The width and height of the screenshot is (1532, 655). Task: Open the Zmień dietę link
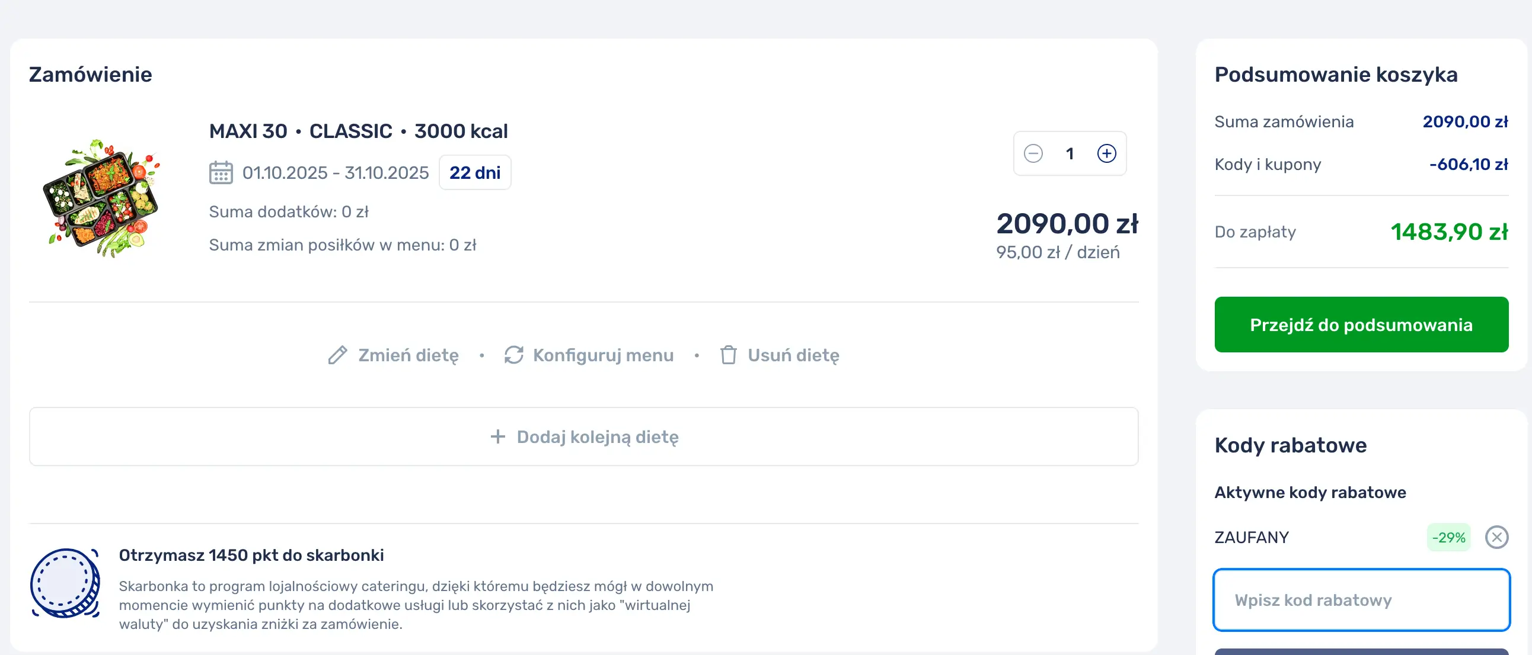coord(408,355)
